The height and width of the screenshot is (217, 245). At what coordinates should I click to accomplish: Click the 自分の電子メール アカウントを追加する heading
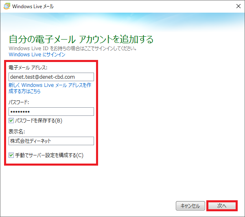pyautogui.click(x=81, y=39)
